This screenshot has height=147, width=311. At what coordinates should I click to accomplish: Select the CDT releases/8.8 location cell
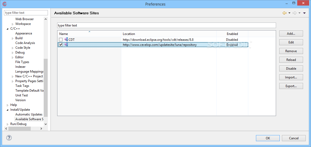click(x=158, y=40)
